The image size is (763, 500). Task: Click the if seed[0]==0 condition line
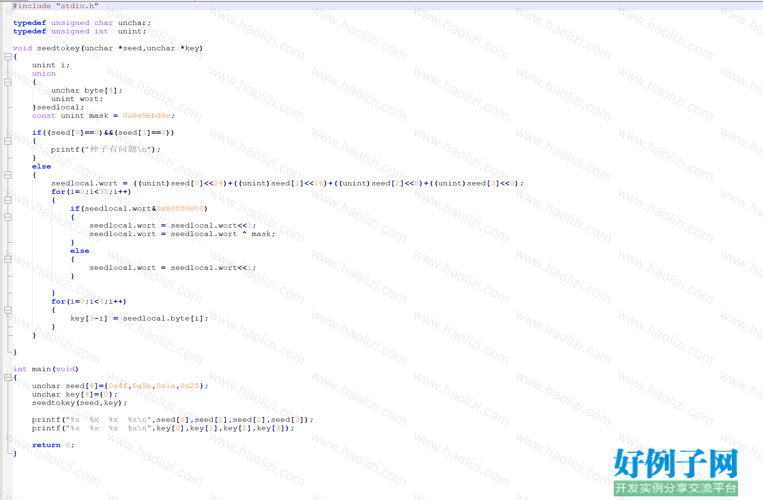click(103, 133)
